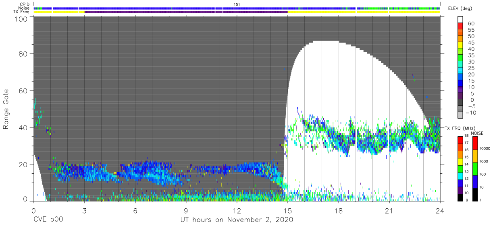Viewport: 495px width, 228px height.
Task: Pick the light gray bottom ELEV swatch
Action: pyautogui.click(x=461, y=116)
